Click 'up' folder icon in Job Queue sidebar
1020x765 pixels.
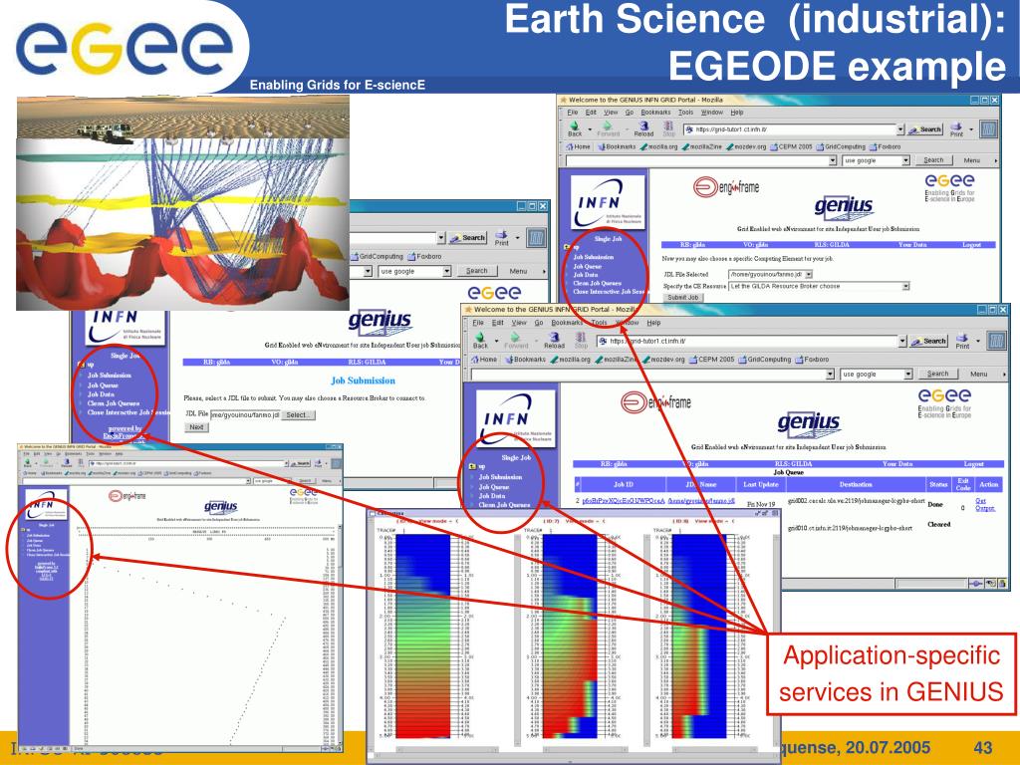472,466
